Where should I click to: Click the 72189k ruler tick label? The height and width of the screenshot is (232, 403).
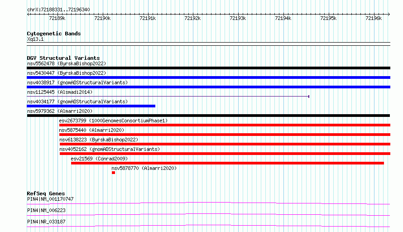57,18
